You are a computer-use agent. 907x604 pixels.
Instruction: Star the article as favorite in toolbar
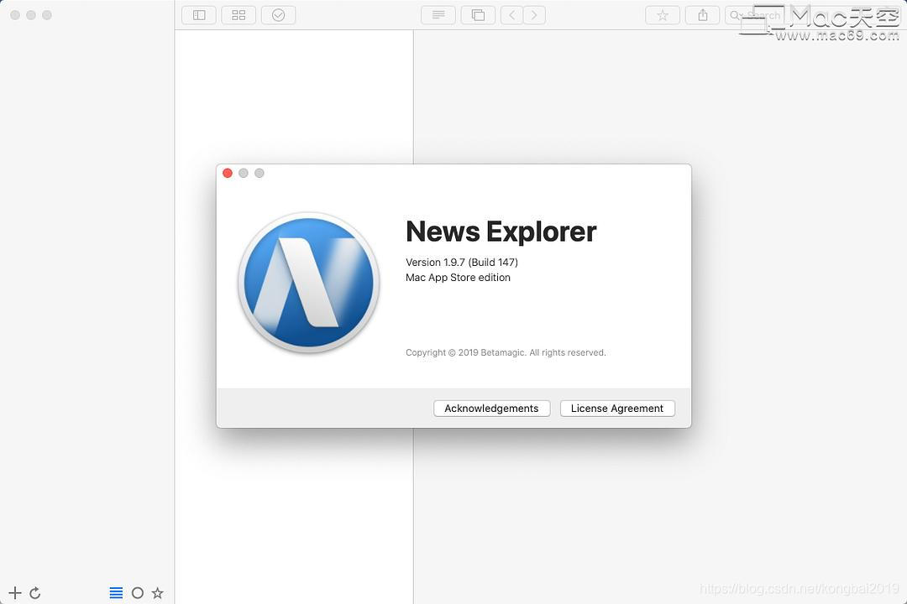click(663, 15)
